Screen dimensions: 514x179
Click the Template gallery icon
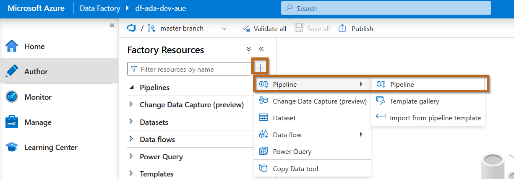[381, 101]
